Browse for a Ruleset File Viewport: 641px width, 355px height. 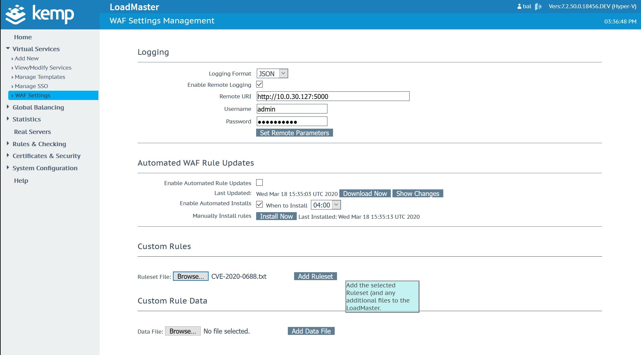[190, 276]
